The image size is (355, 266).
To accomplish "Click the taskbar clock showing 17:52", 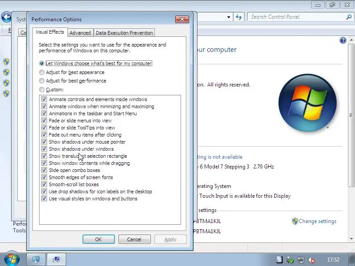I will click(333, 260).
